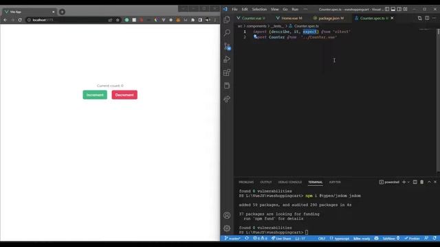The width and height of the screenshot is (440, 247).
Task: Click the master branch in status bar
Action: pyautogui.click(x=232, y=238)
